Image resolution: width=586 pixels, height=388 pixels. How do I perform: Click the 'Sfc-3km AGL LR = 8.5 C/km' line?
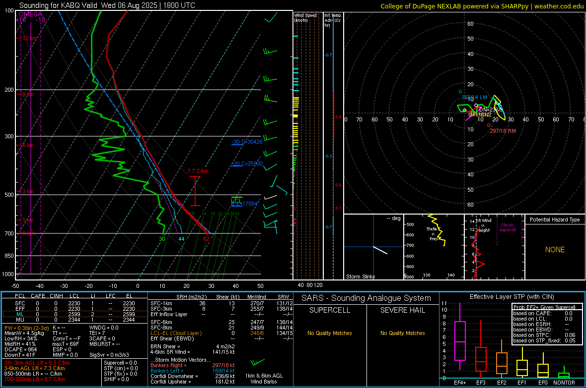37,363
